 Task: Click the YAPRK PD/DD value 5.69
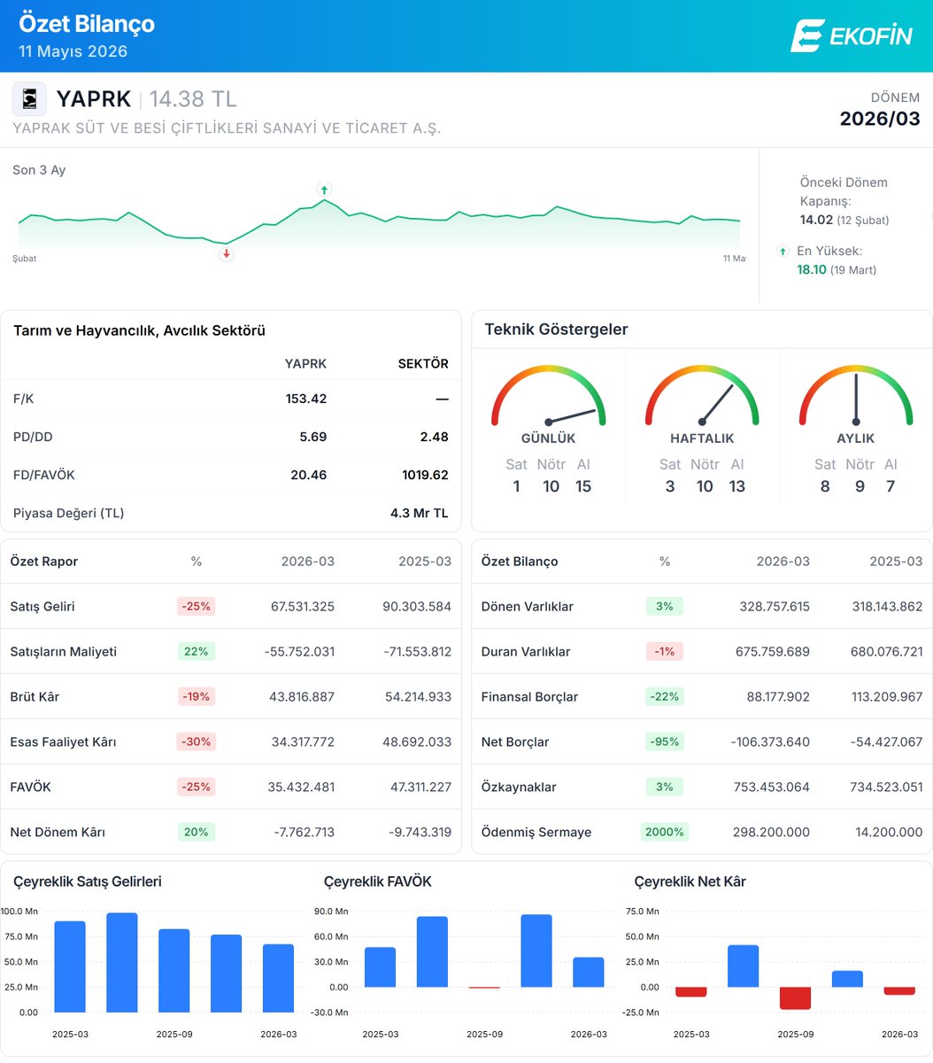pos(313,437)
